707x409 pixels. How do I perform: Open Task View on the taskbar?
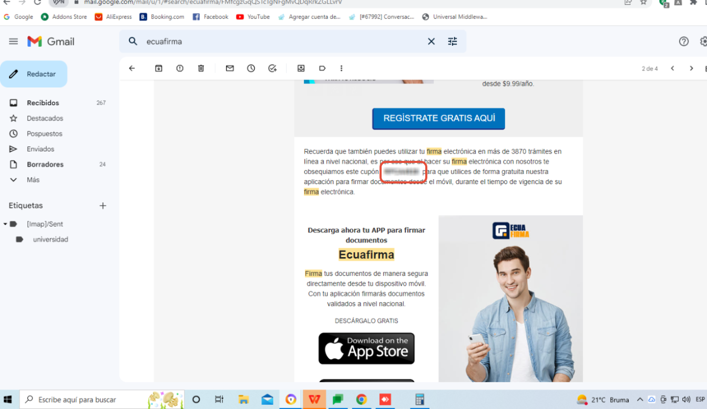pyautogui.click(x=219, y=400)
